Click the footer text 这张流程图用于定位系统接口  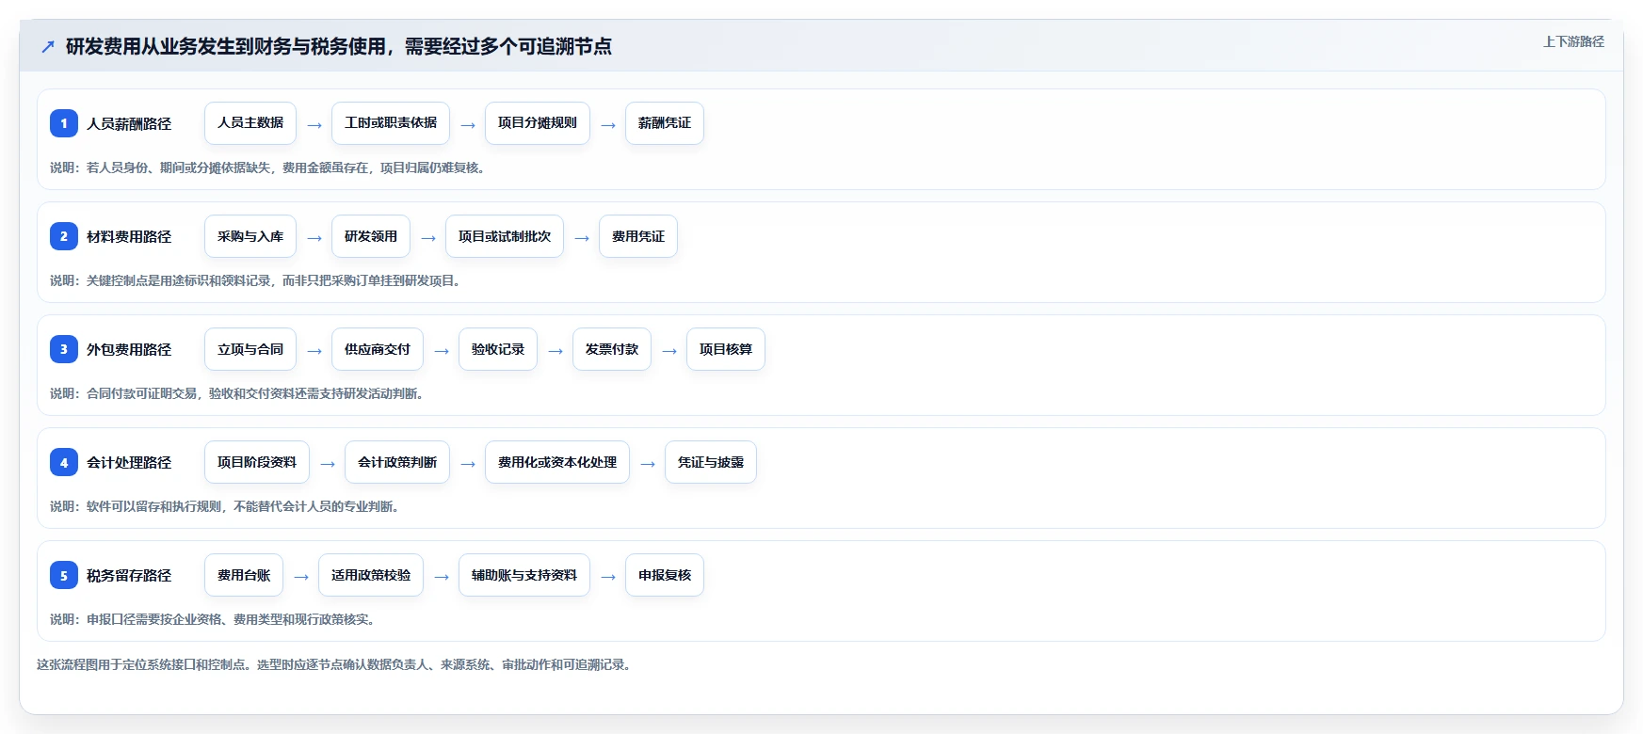pos(333,664)
